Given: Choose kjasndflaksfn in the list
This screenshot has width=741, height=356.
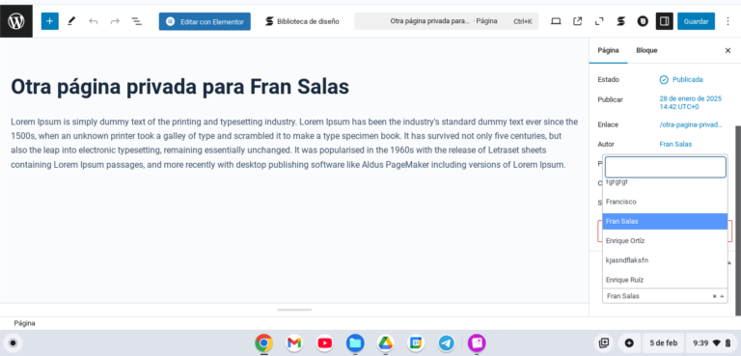Looking at the screenshot, I should [x=665, y=260].
